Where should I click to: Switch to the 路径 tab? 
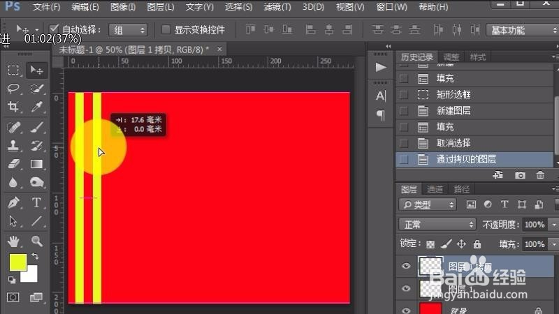[461, 189]
